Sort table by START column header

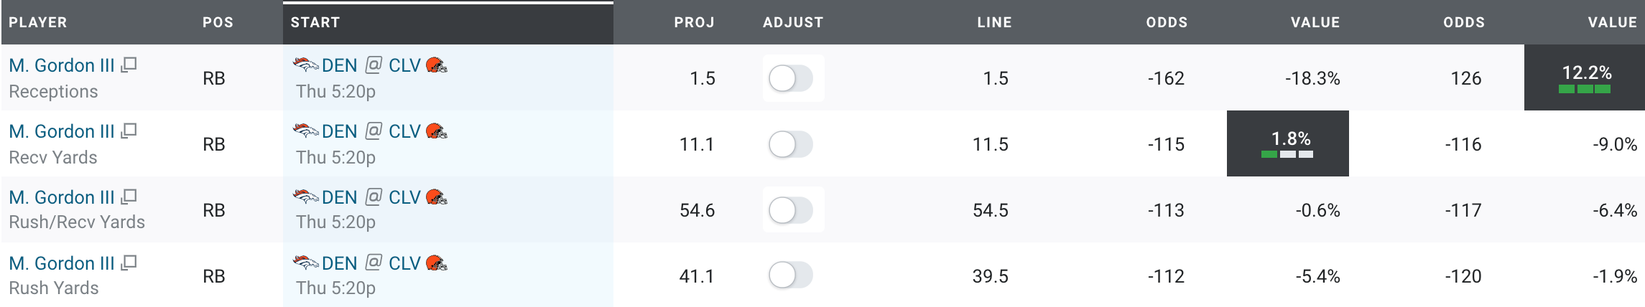[x=315, y=22]
